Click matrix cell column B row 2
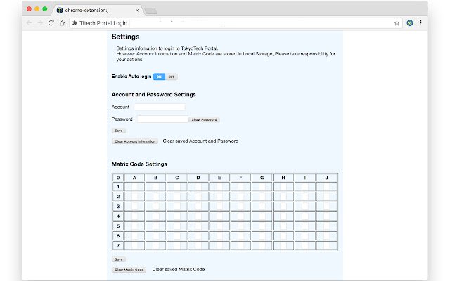This screenshot has height=281, width=450. 156,197
